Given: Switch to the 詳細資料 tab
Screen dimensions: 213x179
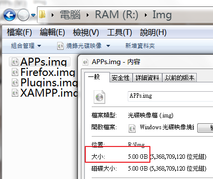Looking at the screenshot, I should [x=147, y=78].
